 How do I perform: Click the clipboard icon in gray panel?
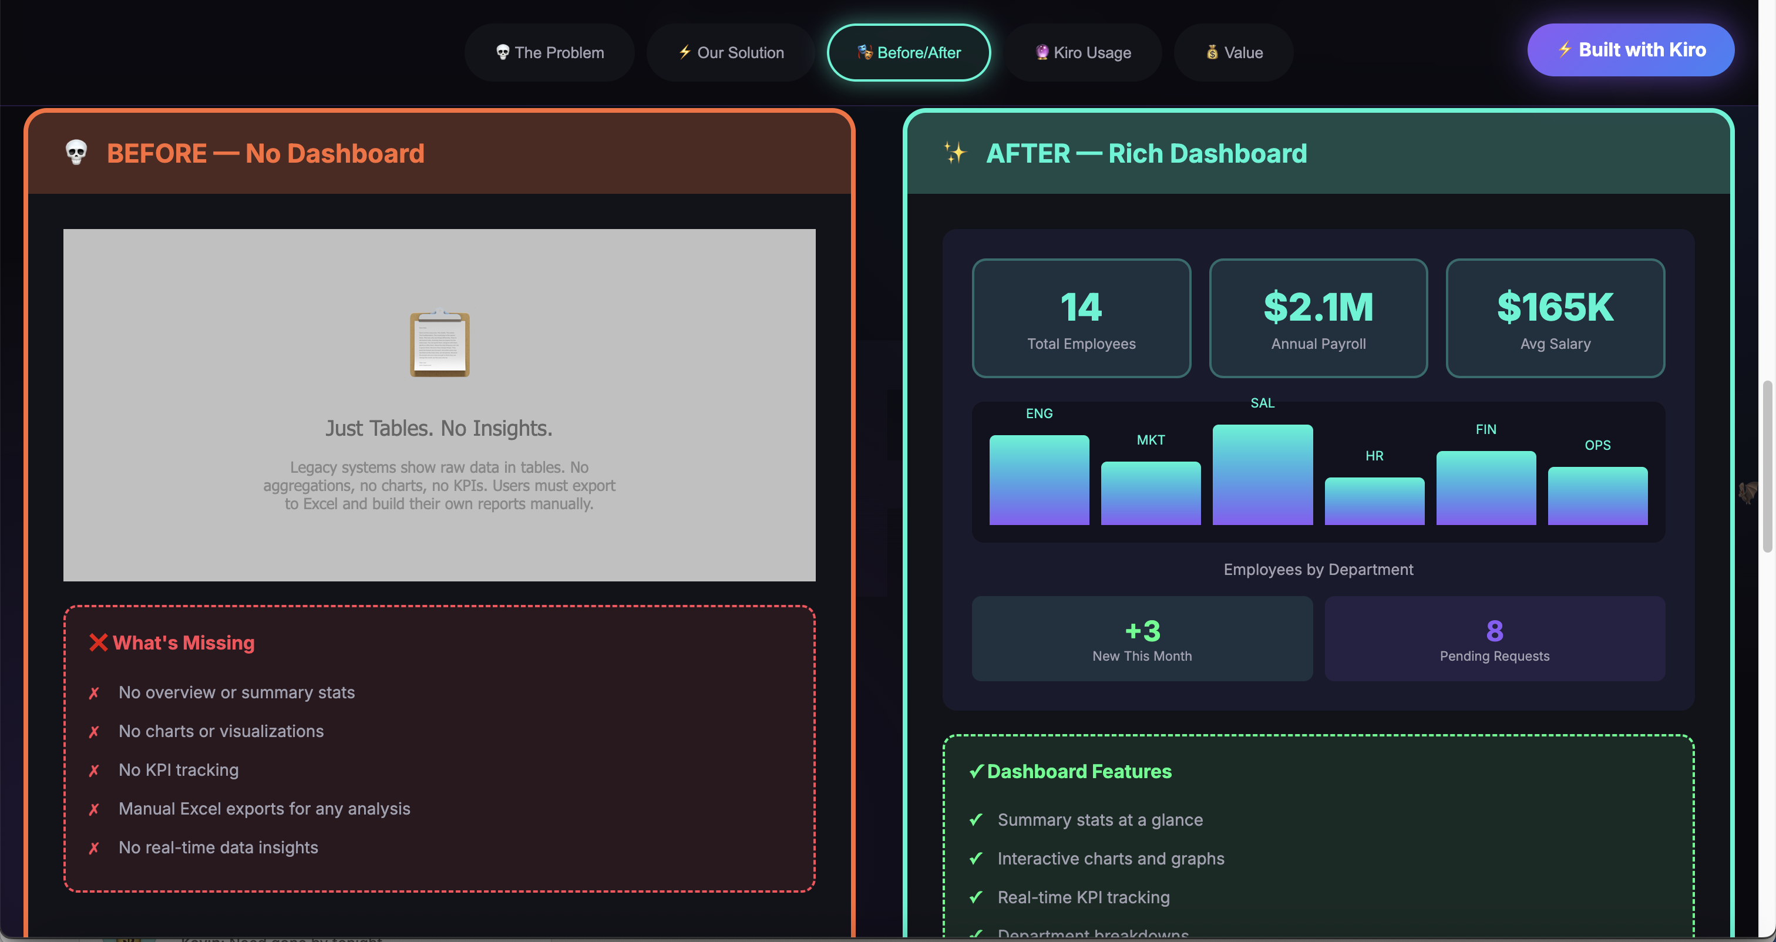[x=439, y=344]
